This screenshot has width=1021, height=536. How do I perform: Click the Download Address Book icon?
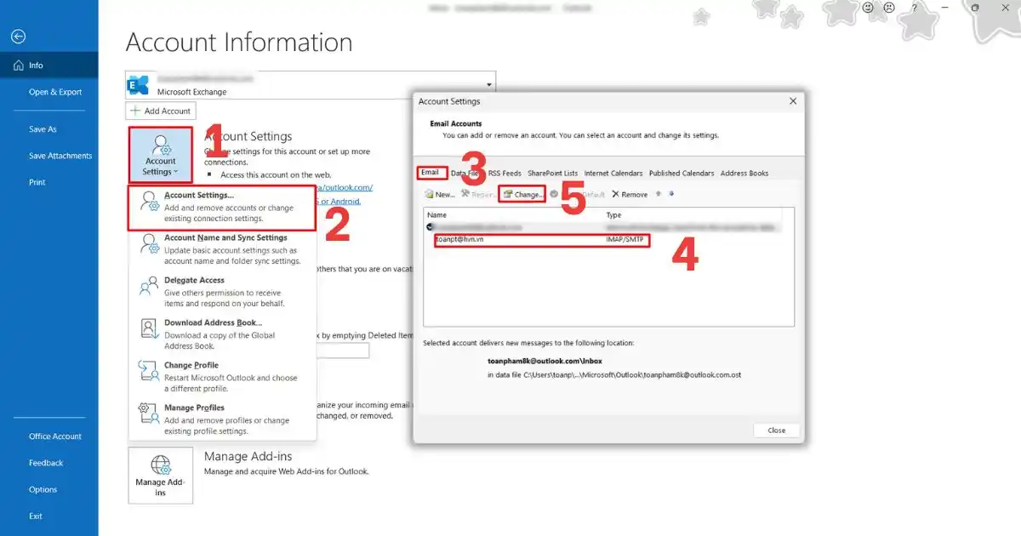[149, 328]
